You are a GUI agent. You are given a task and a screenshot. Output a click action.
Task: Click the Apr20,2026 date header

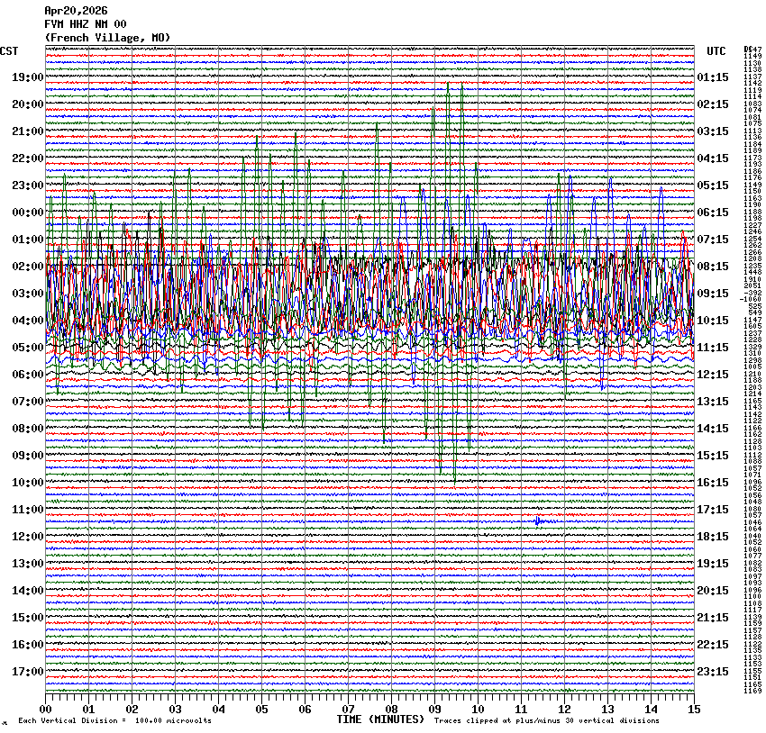tap(75, 11)
